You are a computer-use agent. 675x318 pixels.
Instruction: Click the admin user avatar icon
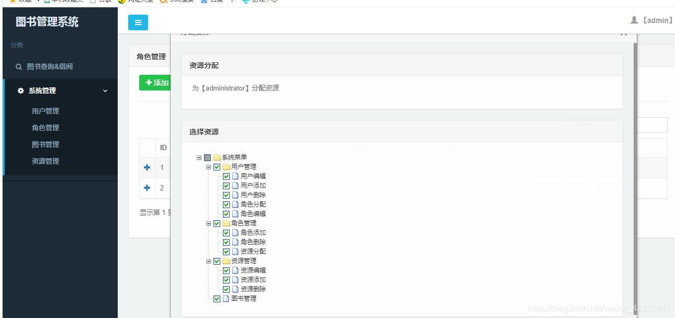634,20
